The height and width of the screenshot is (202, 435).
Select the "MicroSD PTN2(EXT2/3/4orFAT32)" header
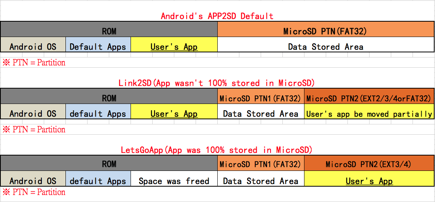(369, 98)
